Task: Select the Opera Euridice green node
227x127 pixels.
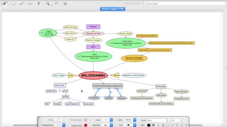Action: [48, 33]
